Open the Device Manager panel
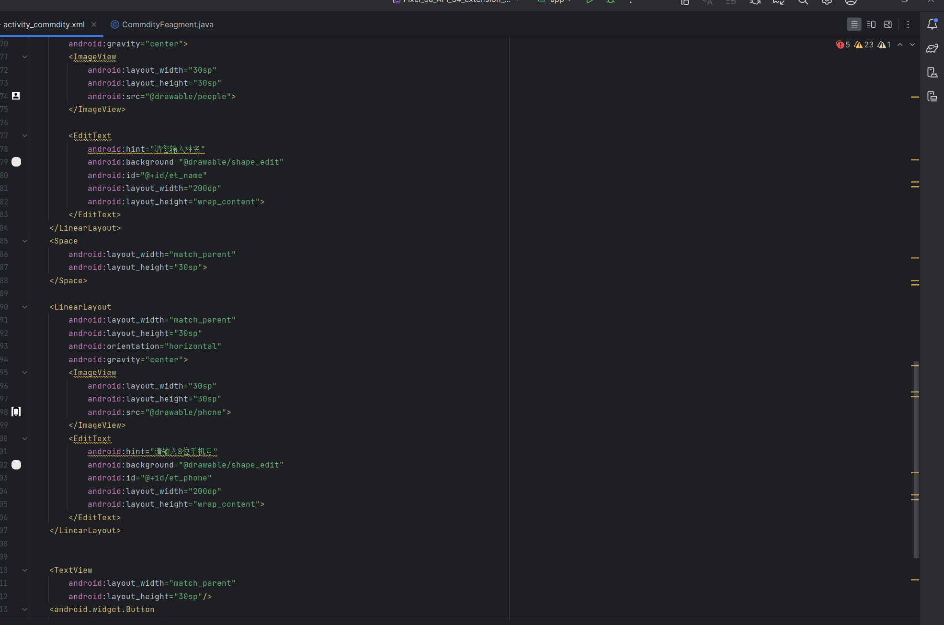Screen dimensions: 944x625 tap(932, 72)
